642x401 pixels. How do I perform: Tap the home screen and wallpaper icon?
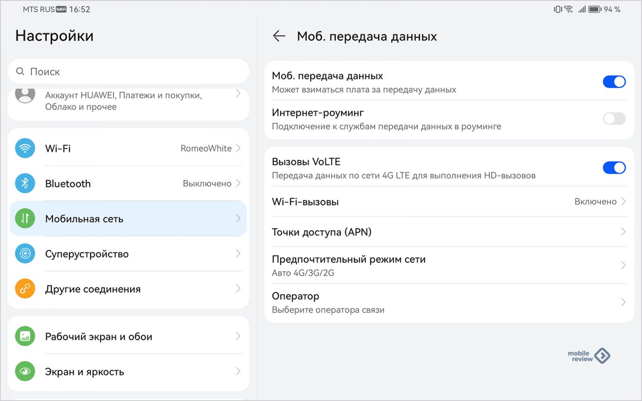(25, 336)
